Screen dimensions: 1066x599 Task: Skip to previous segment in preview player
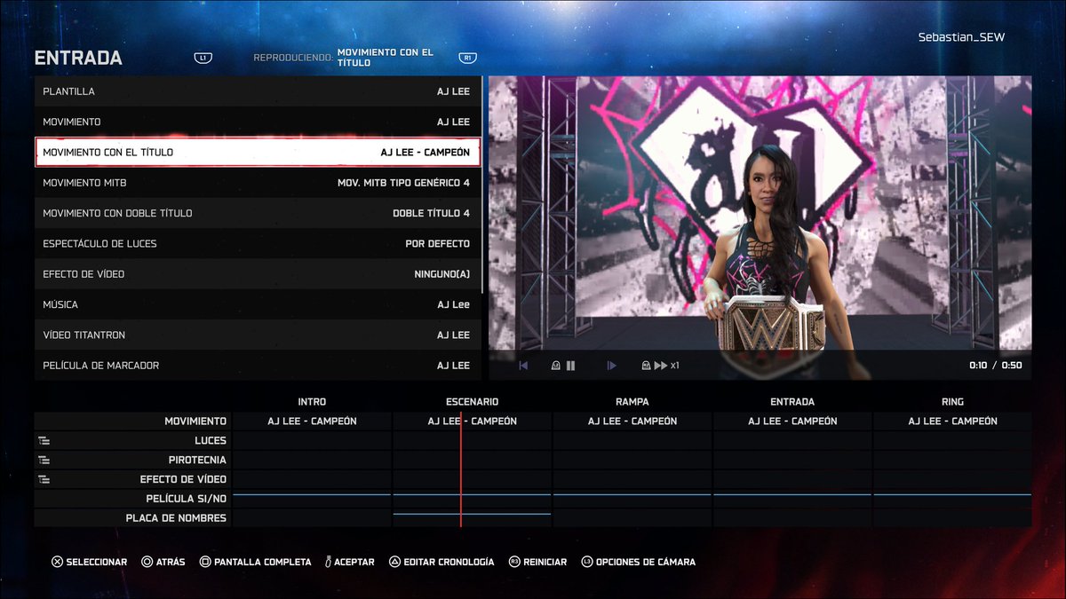coord(523,366)
